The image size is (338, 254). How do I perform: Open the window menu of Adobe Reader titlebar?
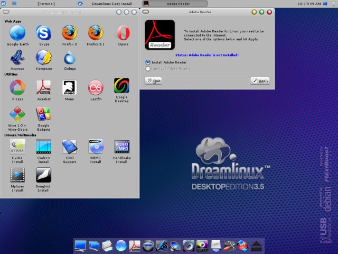click(x=146, y=12)
